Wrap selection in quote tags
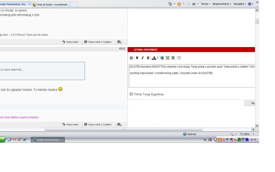The width and height of the screenshot is (275, 172). coord(179,58)
